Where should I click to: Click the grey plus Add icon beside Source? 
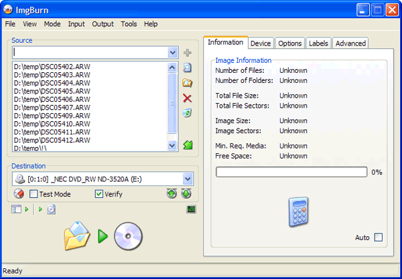click(188, 53)
